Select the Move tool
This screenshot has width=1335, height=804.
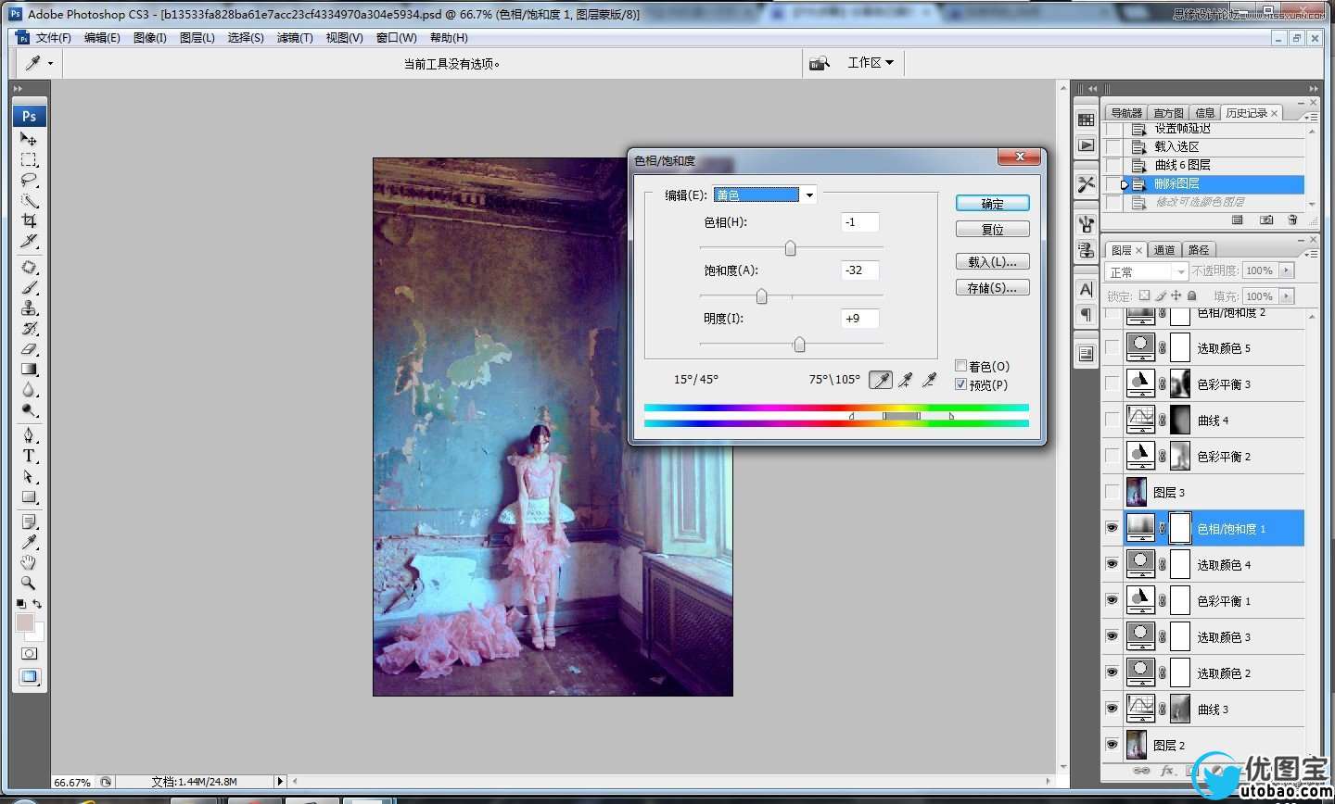click(x=29, y=139)
